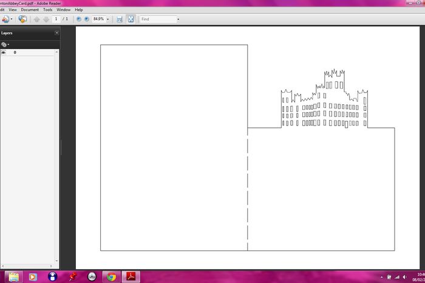
Task: Open the Document menu
Action: click(30, 10)
